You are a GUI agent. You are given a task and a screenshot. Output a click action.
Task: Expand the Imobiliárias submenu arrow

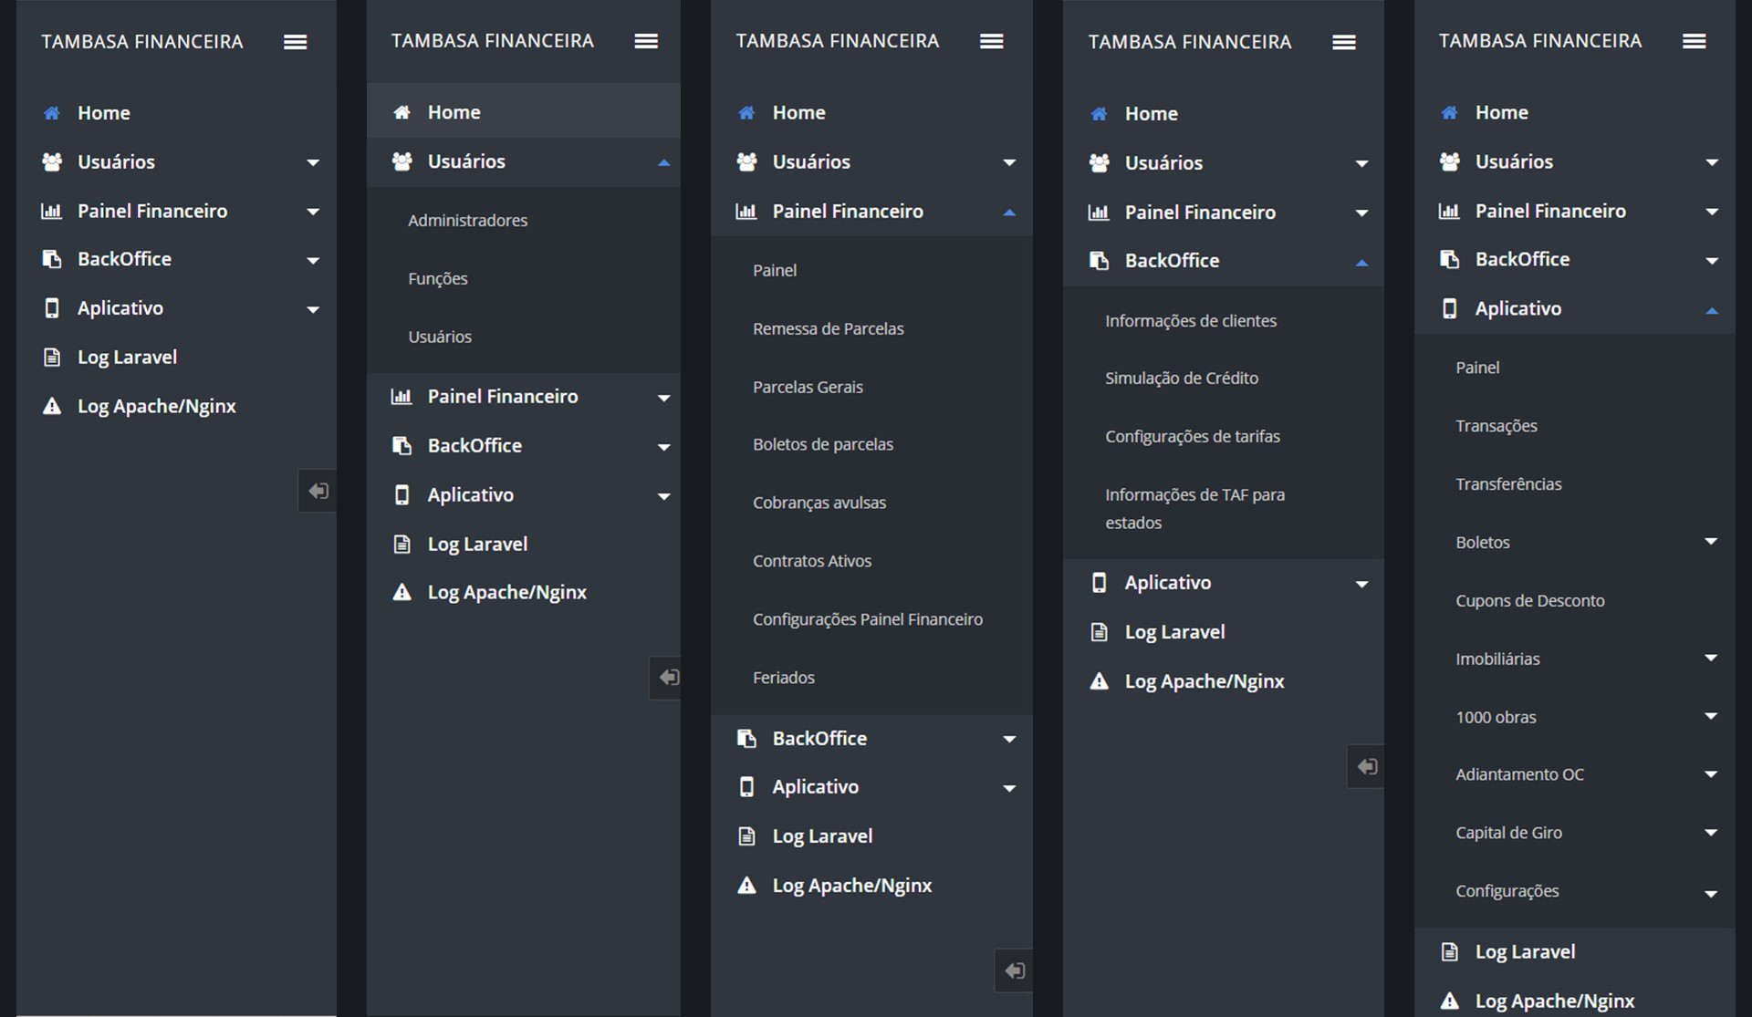tap(1710, 658)
